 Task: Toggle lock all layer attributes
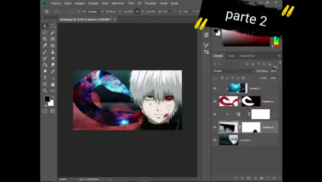[x=243, y=78]
